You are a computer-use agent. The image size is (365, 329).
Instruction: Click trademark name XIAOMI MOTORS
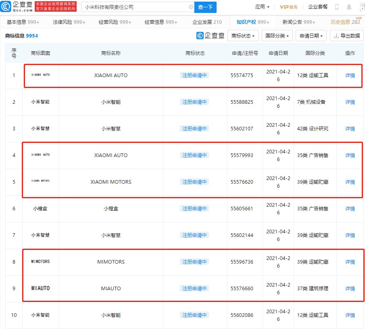tap(111, 182)
